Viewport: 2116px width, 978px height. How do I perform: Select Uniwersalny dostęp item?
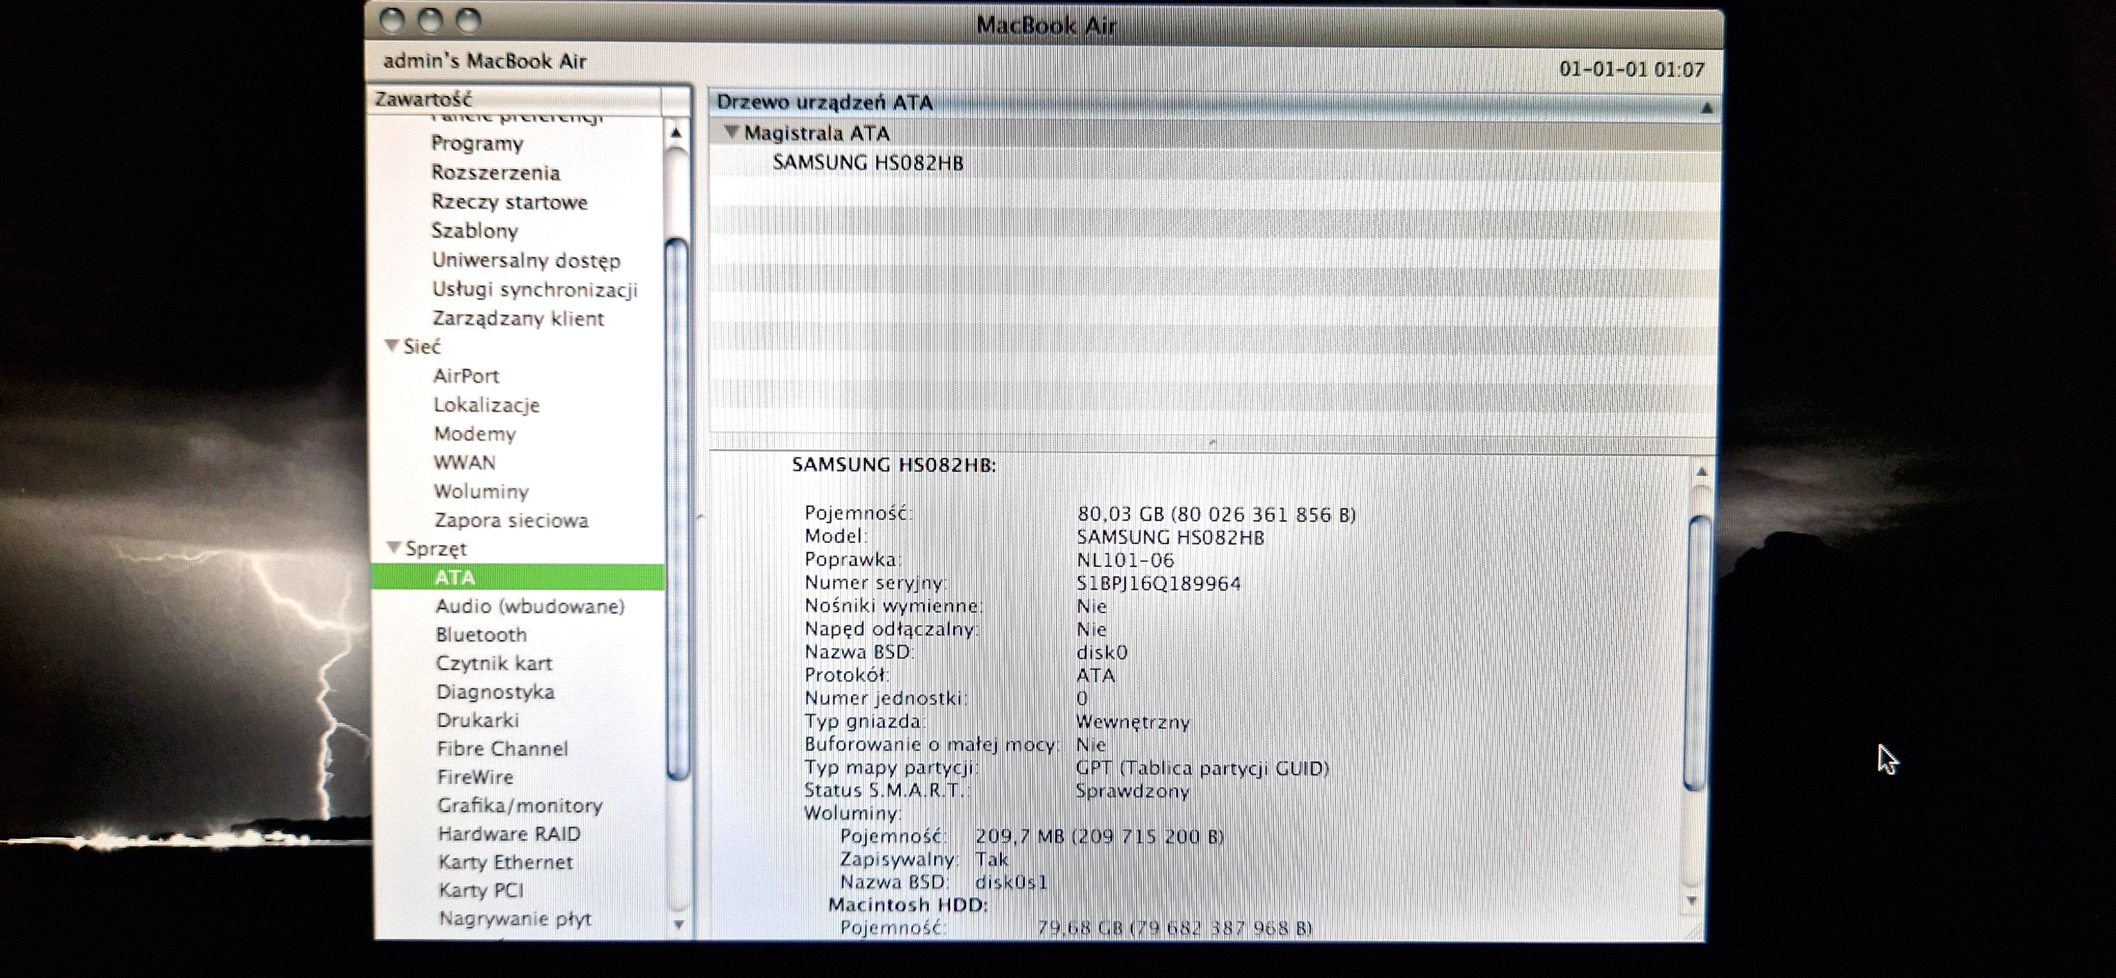526,260
